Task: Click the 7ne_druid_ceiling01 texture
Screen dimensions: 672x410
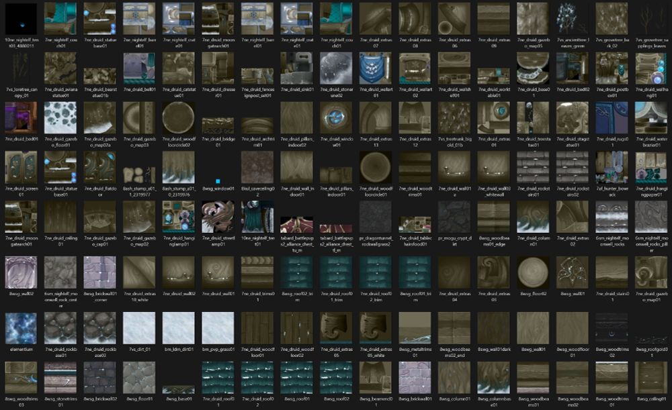Action: (x=60, y=217)
